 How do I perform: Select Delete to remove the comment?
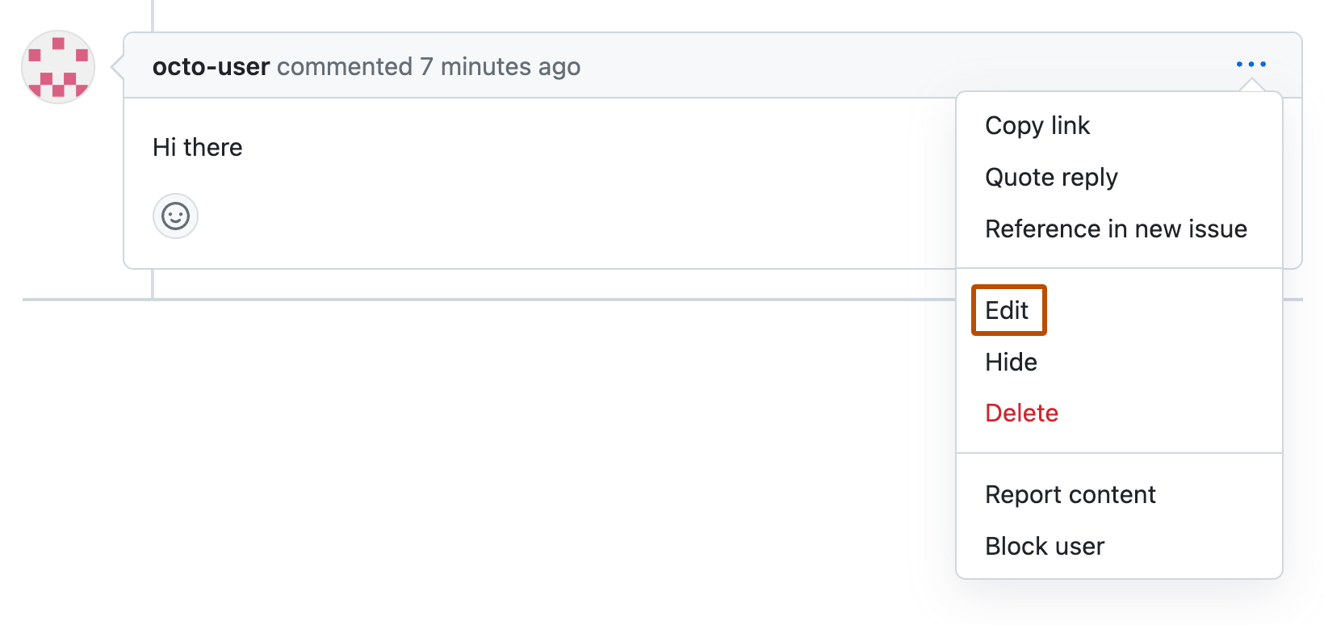tap(1021, 413)
